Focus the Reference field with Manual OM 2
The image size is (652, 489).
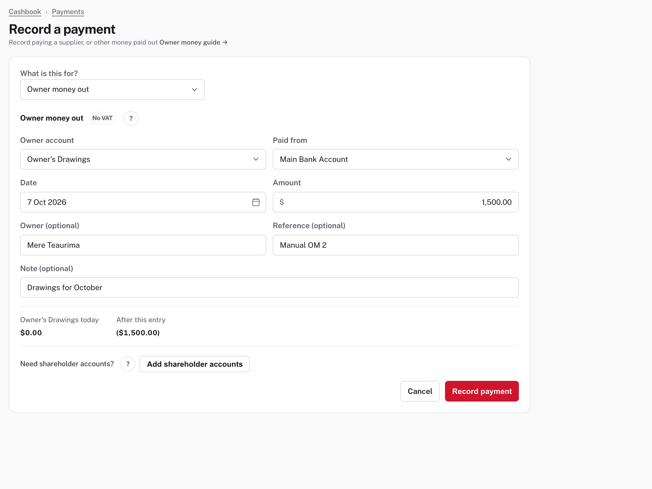click(396, 245)
